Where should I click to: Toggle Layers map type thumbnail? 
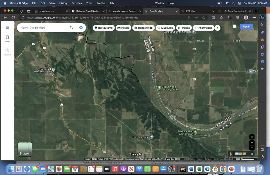click(25, 149)
